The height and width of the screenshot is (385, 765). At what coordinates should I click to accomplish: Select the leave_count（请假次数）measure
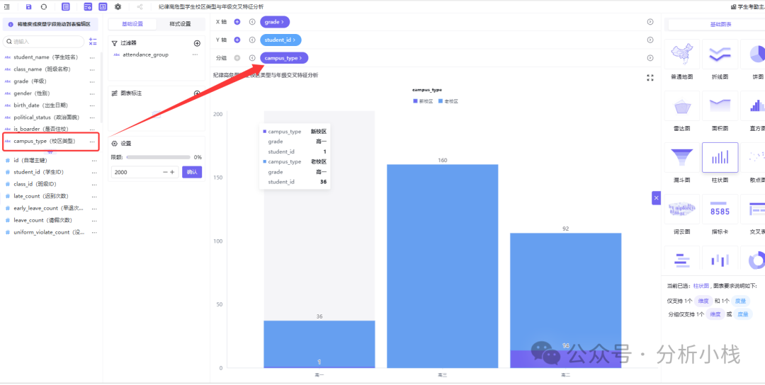pos(42,220)
